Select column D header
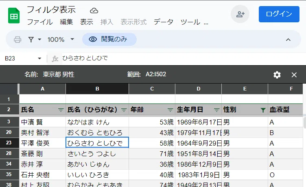The height and width of the screenshot is (187, 306). click(198, 89)
